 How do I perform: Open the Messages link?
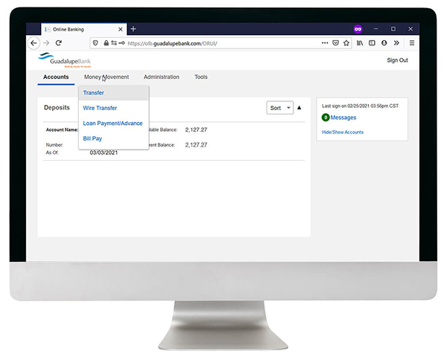[x=343, y=118]
